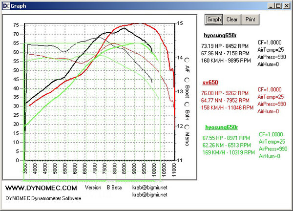Select the A/F radio button
293x211 pixels.
click(x=187, y=60)
